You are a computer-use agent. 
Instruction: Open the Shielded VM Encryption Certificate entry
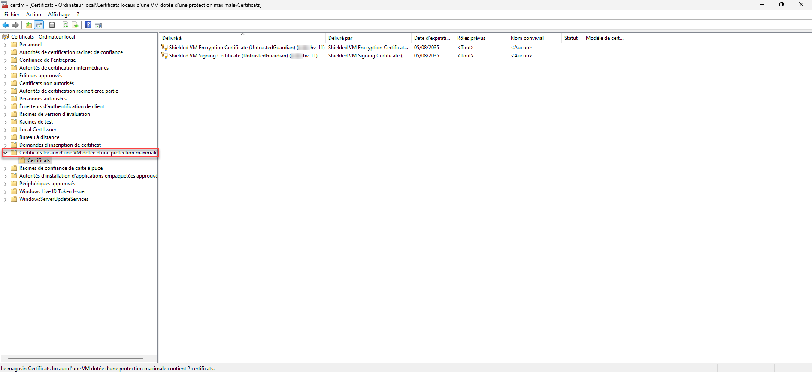tap(232, 48)
